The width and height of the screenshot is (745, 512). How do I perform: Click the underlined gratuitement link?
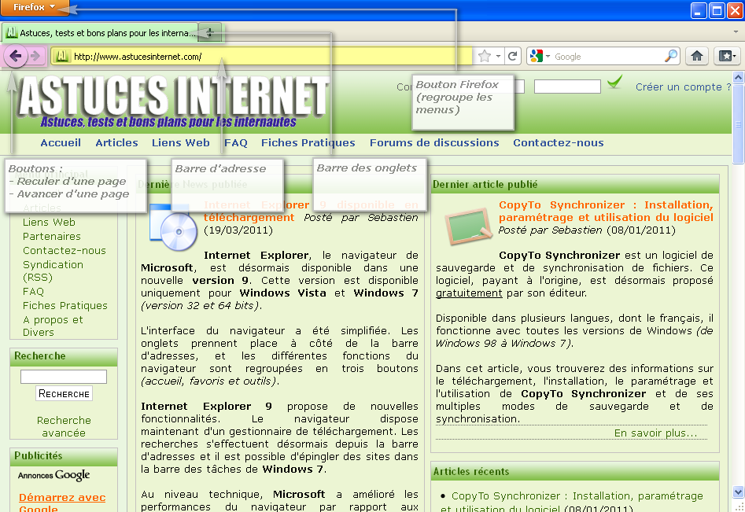point(469,293)
